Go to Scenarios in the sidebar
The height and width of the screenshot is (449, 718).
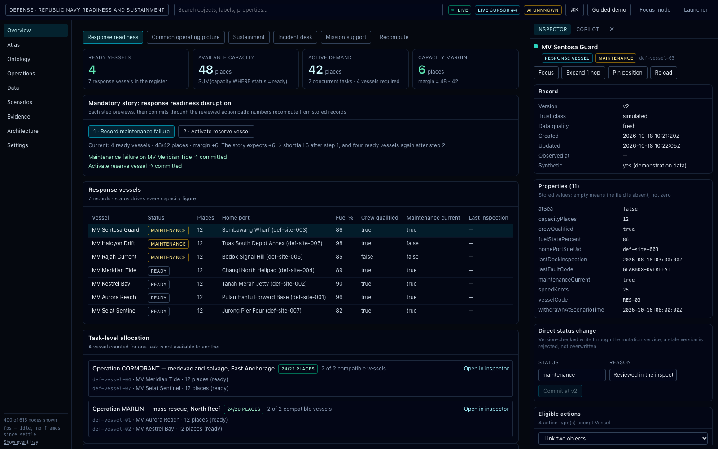[35, 102]
